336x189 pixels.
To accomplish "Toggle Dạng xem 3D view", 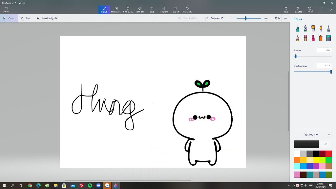I will [x=214, y=18].
